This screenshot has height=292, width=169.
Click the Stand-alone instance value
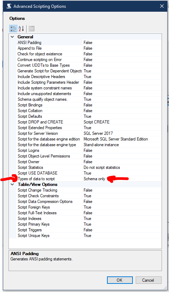click(x=101, y=145)
